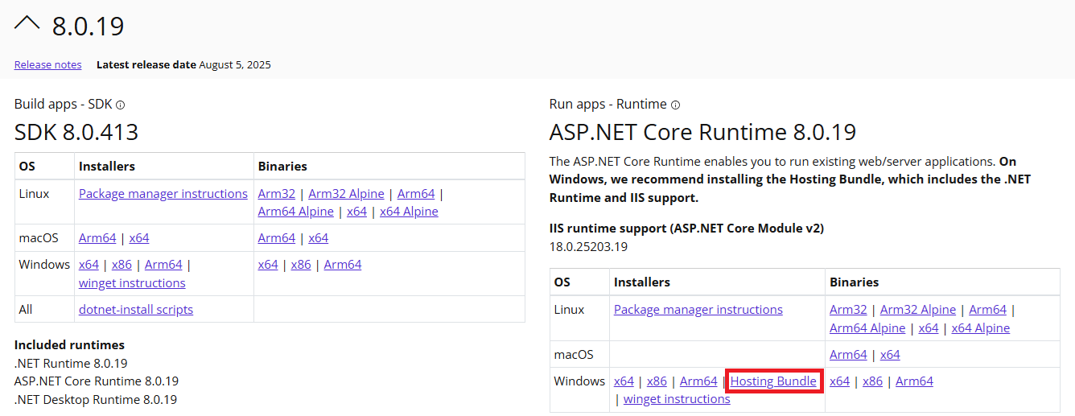Download ASP.NET Runtime Linux Arm32 Alpine binary
Viewport: 1075px width, 416px height.
coord(918,310)
